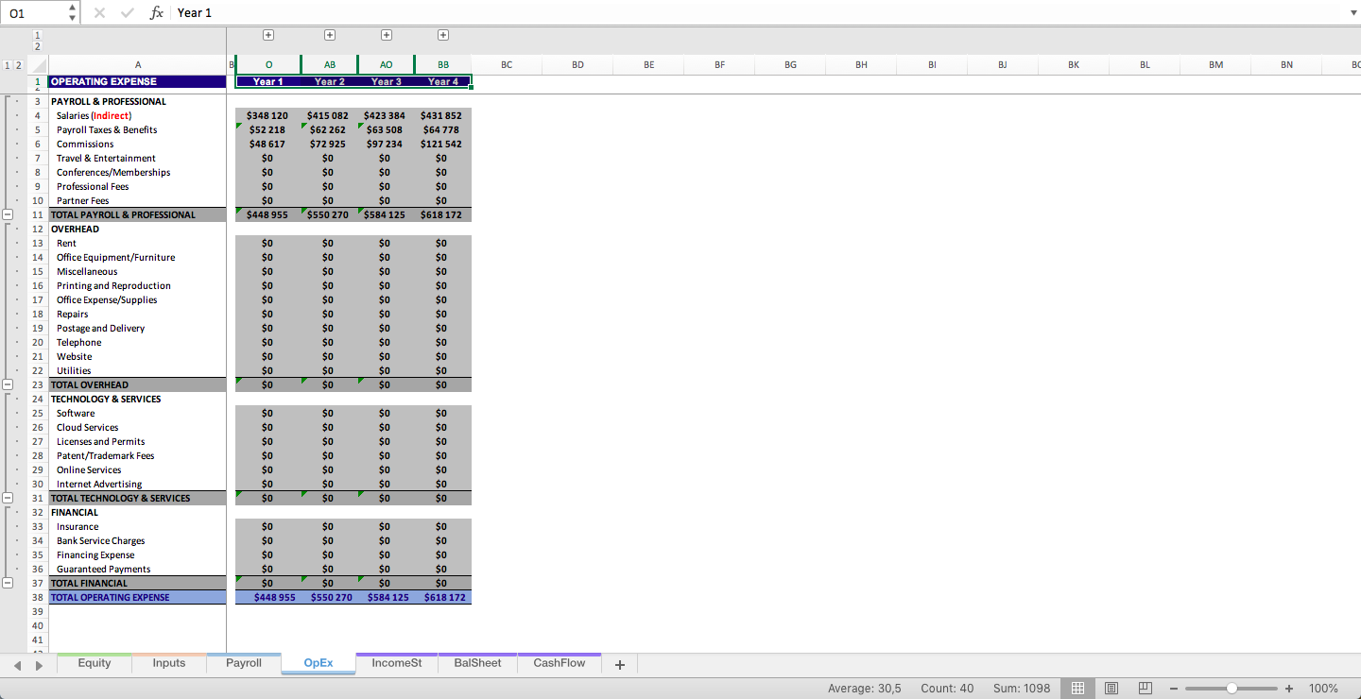Select the Cloud Services label cell
1361x699 pixels.
[138, 427]
